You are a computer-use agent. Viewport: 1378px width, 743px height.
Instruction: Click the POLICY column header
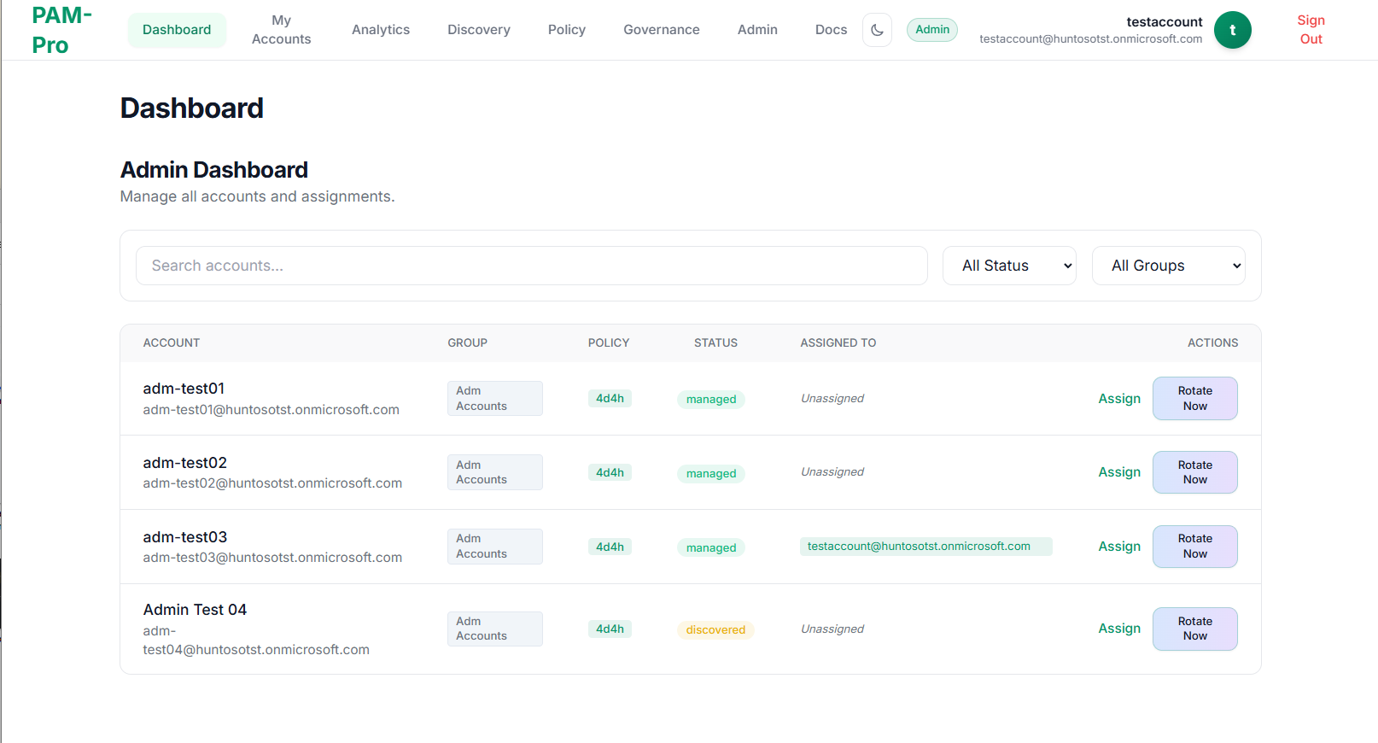point(609,343)
